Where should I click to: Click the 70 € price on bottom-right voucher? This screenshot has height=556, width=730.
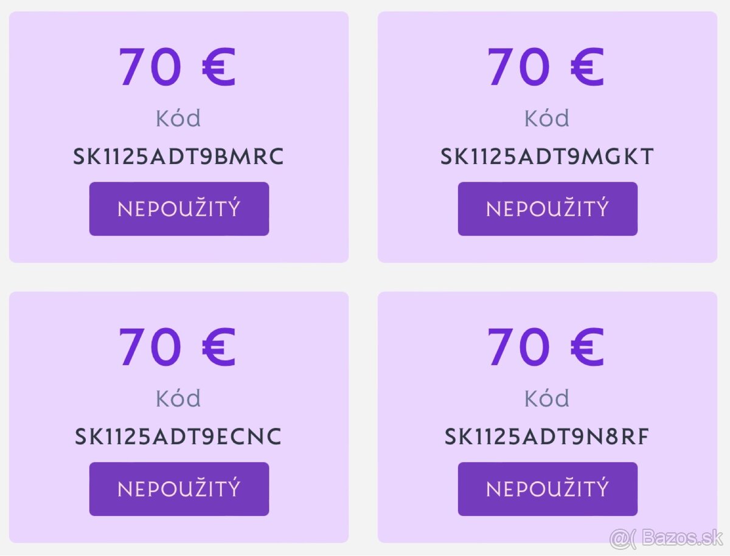[x=547, y=345]
